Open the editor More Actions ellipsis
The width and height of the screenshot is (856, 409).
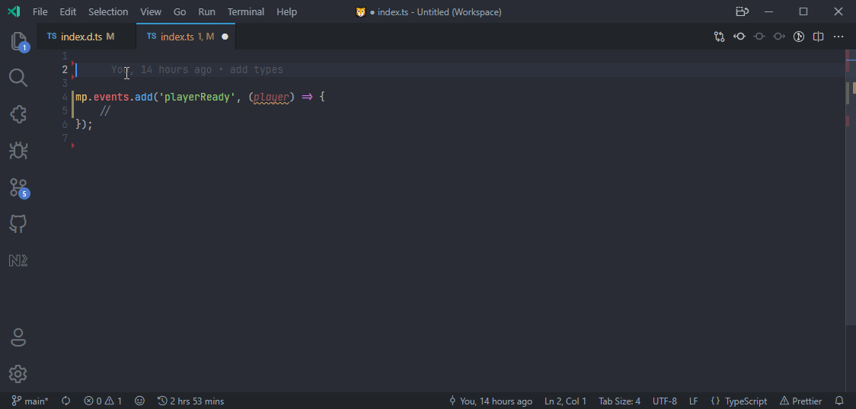[838, 37]
